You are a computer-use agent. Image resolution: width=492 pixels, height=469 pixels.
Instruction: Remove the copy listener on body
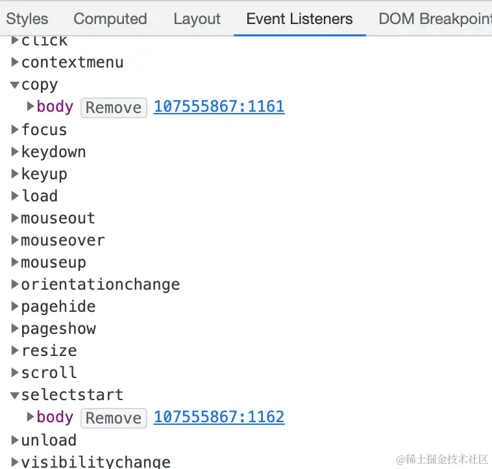[114, 107]
